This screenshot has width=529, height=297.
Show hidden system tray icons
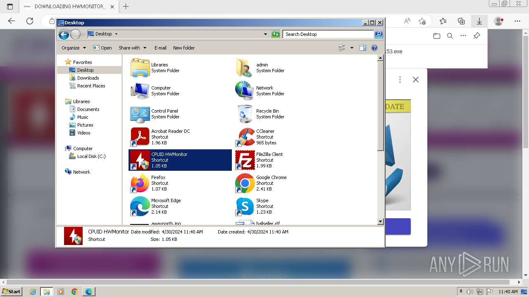click(461, 292)
